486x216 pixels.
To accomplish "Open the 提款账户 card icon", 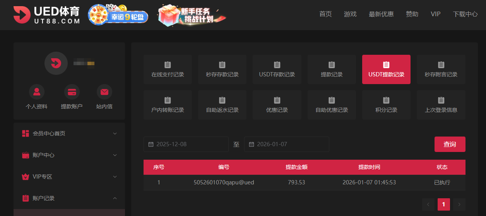I will [x=72, y=92].
